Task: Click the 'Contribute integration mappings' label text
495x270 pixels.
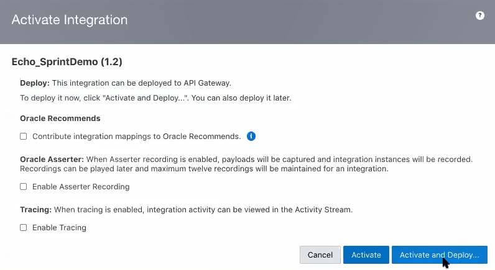Action: tap(136, 136)
